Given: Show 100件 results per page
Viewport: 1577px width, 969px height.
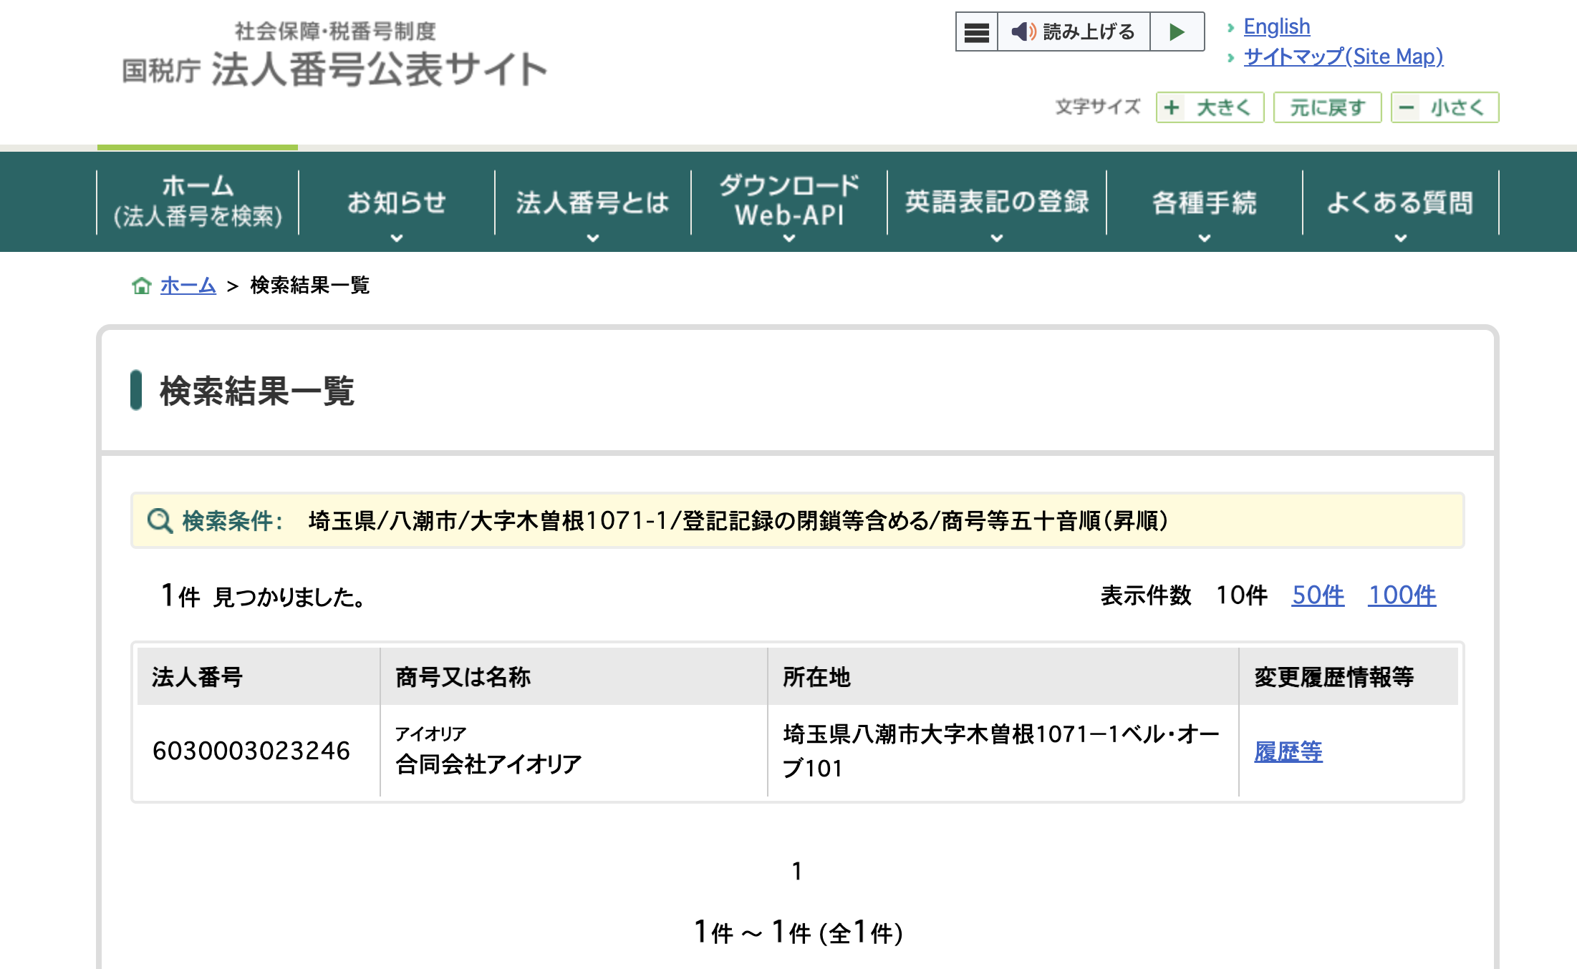Looking at the screenshot, I should 1402,595.
